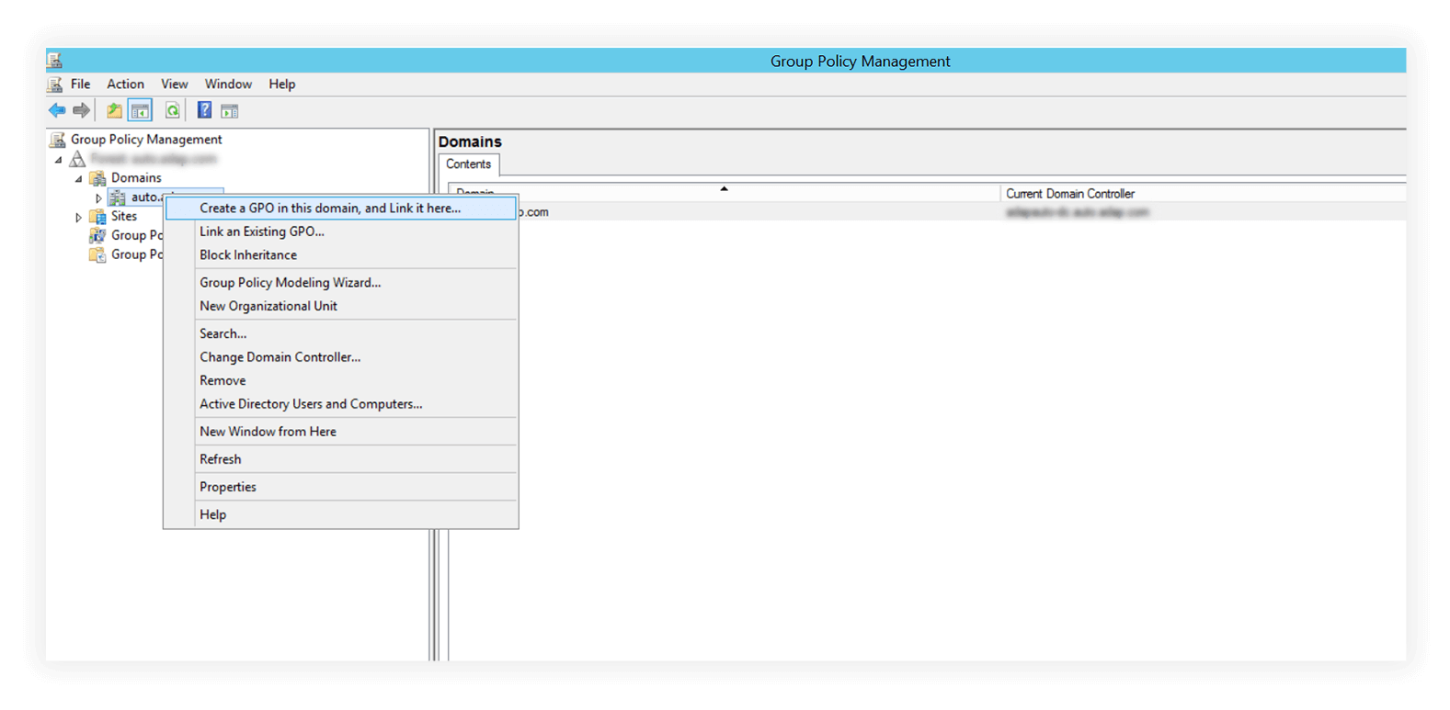Screen dimensions: 1450x710
Task: Toggle the Show/Hide Action Pane toolbar icon
Action: tap(230, 111)
